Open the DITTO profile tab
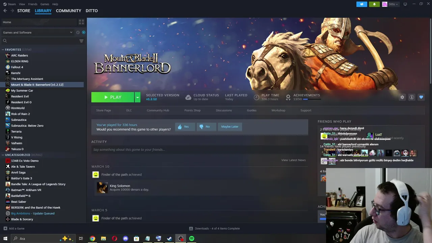The height and width of the screenshot is (243, 432). (92, 11)
